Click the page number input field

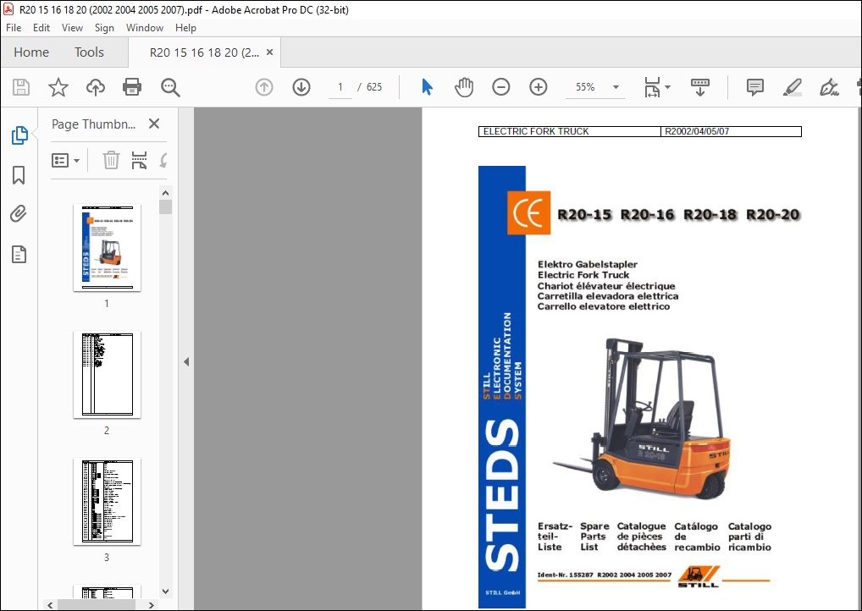(x=340, y=87)
